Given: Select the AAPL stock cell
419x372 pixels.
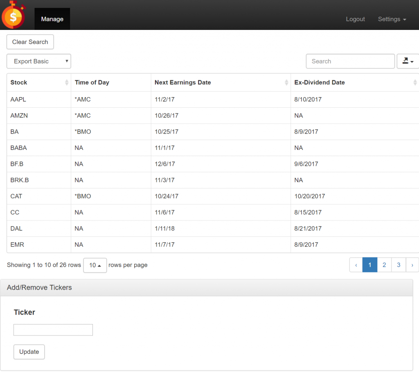Looking at the screenshot, I should point(39,100).
